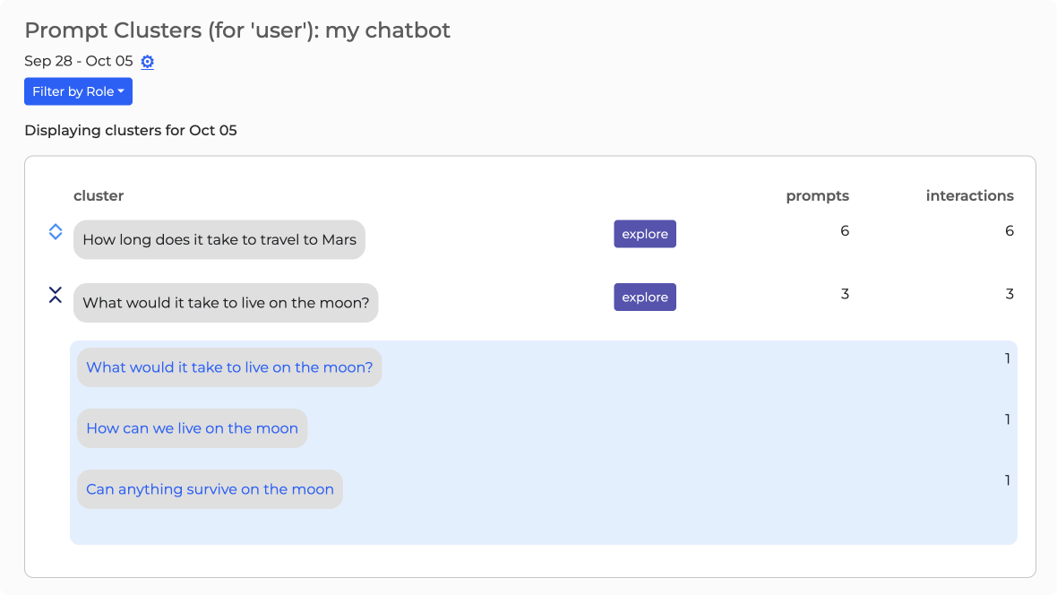
Task: Open 'How can we live on the moon' prompt
Action: click(192, 428)
